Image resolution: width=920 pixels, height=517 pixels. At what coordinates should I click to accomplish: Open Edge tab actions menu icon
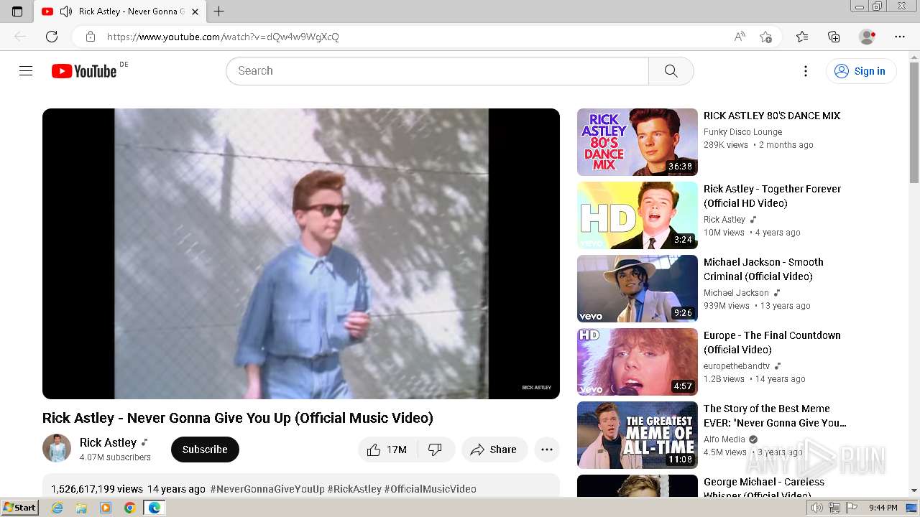(x=17, y=11)
